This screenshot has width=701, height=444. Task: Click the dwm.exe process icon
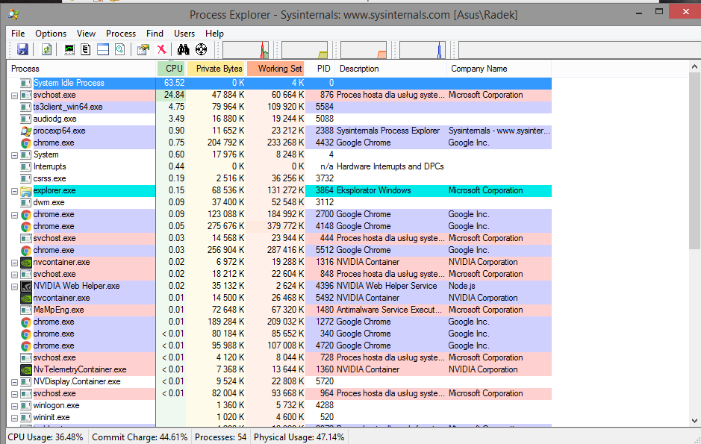26,202
